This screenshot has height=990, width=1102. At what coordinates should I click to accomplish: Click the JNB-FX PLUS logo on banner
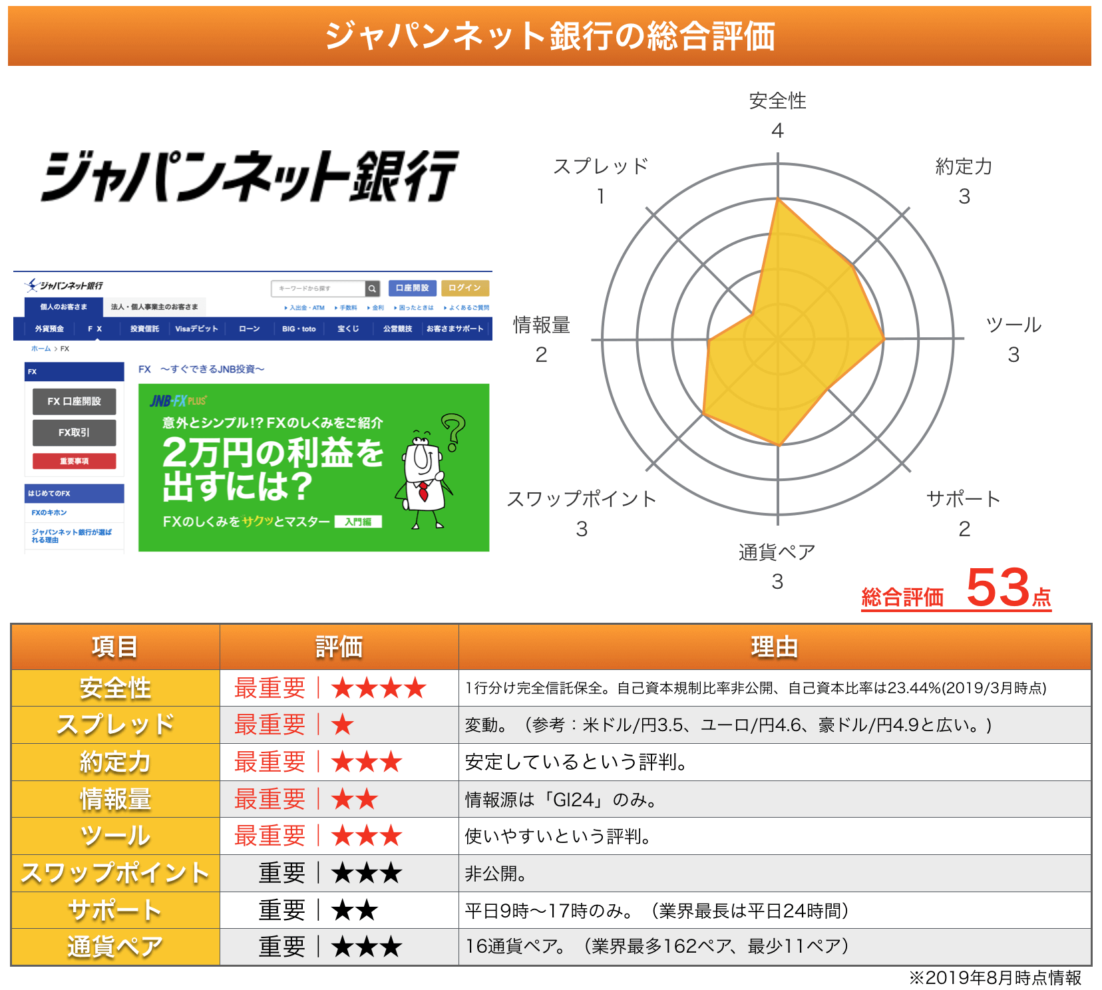click(x=178, y=401)
